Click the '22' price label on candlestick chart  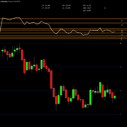121,43
